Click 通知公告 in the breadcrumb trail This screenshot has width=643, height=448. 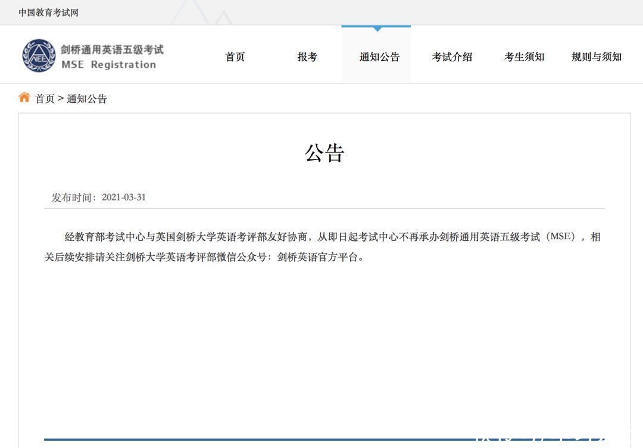87,98
